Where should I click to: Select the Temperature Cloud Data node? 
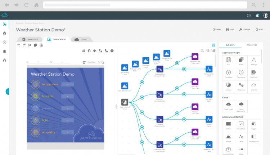(x=195, y=57)
